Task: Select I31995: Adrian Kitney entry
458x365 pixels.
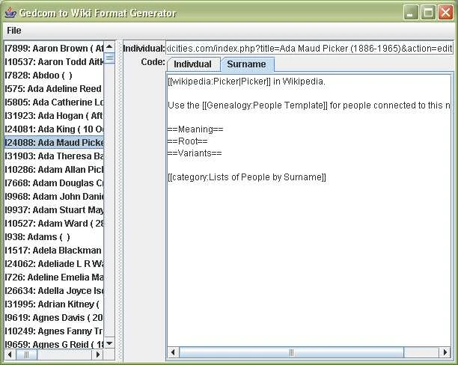Action: 54,304
